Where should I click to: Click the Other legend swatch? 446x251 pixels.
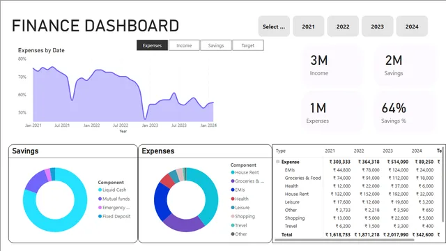pos(233,234)
